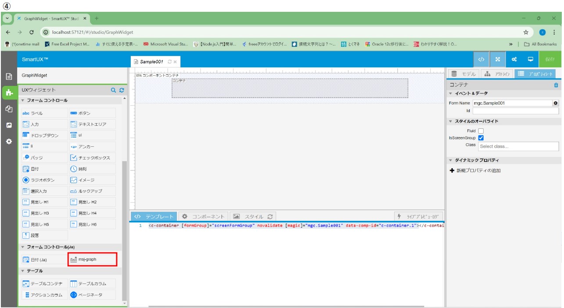Open settings gear in left sidebar
The width and height of the screenshot is (564, 308).
point(9,142)
